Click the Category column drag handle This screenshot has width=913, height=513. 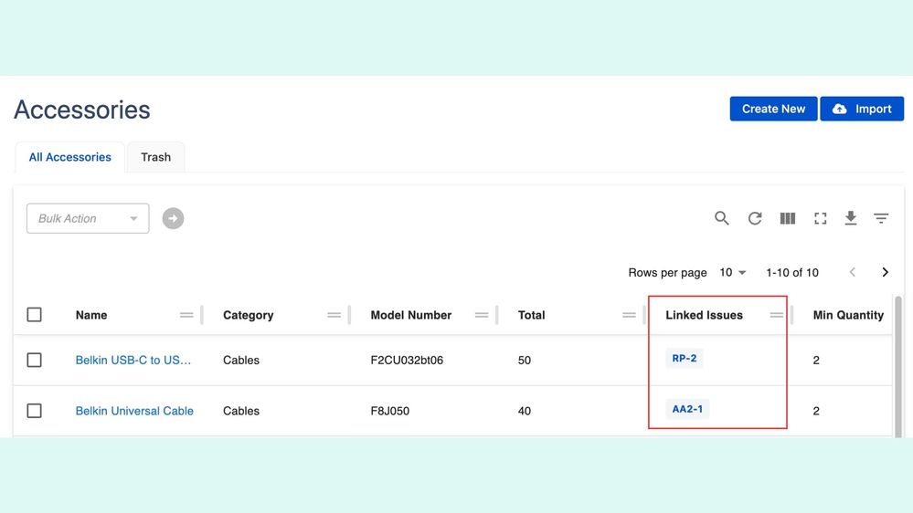pos(334,315)
